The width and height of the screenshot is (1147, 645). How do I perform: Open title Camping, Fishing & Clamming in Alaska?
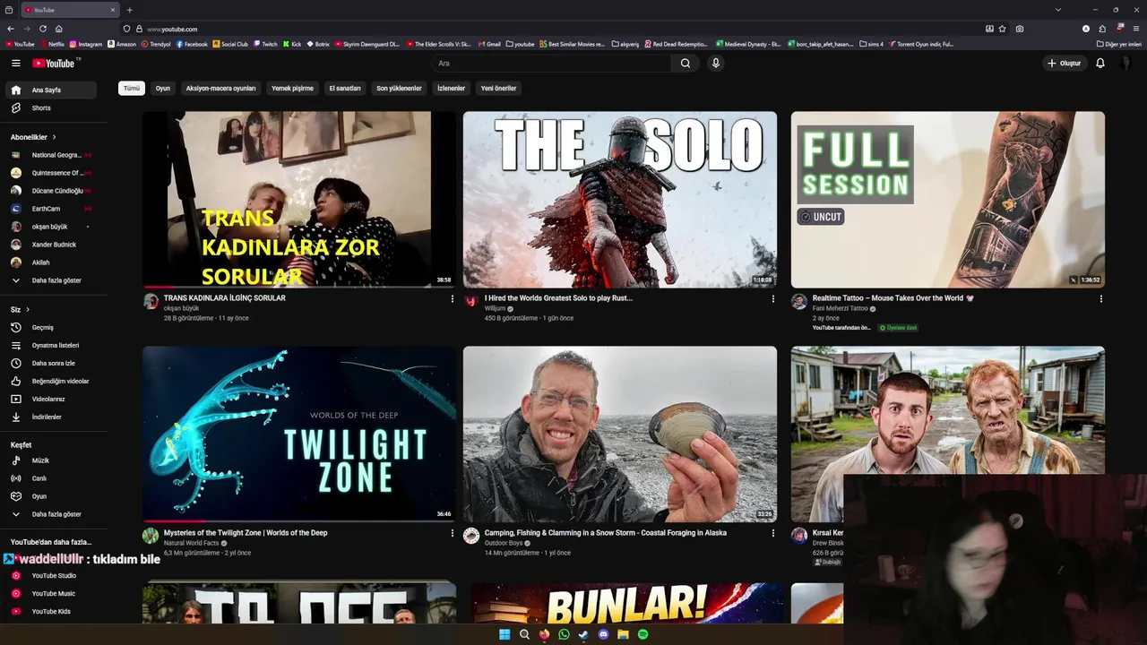[606, 532]
